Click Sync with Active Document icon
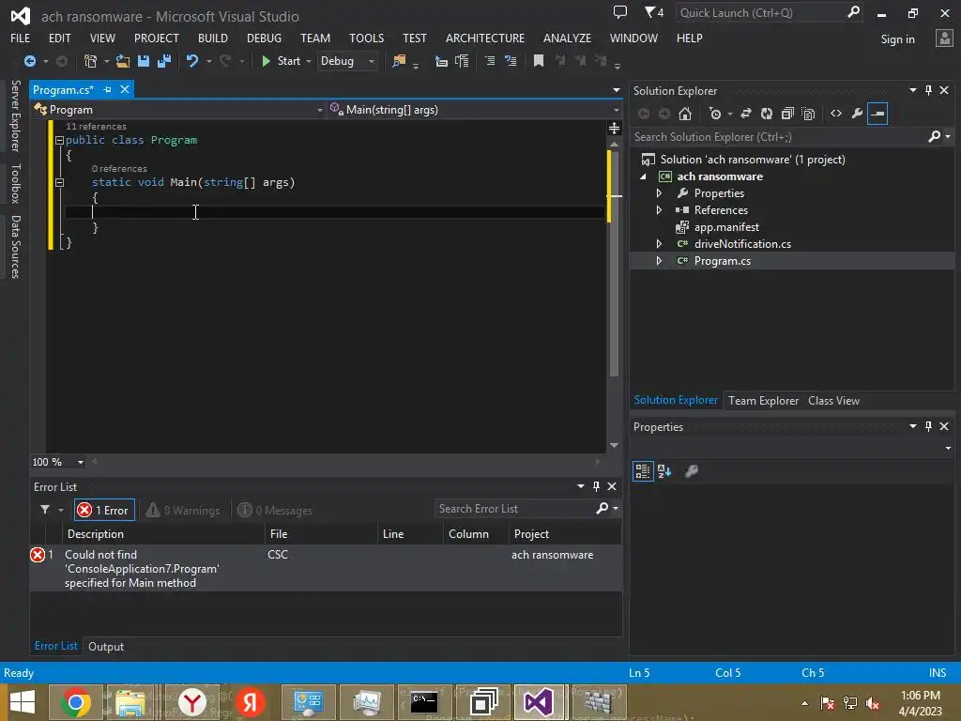Screen dimensions: 961x721 pos(746,114)
